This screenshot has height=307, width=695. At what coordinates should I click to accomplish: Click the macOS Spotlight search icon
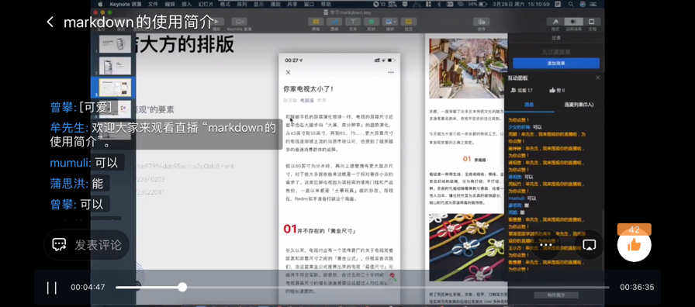point(570,4)
